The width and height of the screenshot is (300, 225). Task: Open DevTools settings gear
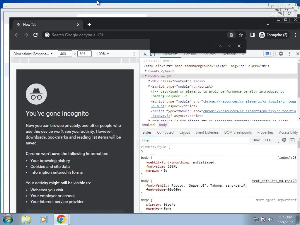(x=281, y=54)
